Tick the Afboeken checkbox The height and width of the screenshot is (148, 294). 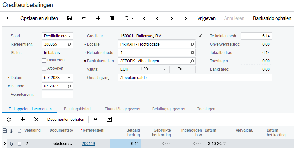point(44,69)
